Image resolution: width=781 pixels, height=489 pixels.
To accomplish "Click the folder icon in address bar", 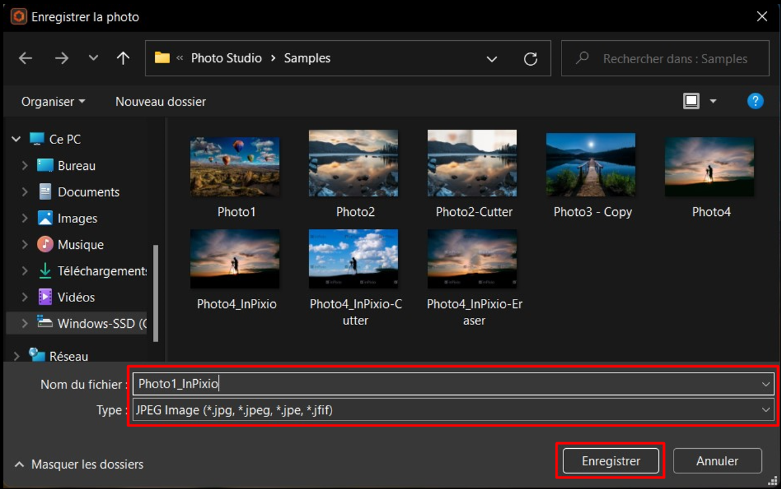I will [162, 58].
